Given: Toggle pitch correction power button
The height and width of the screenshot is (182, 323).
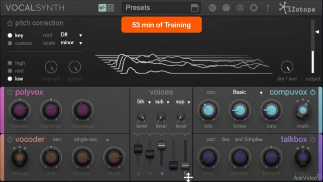Looking at the screenshot, I should point(10,23).
